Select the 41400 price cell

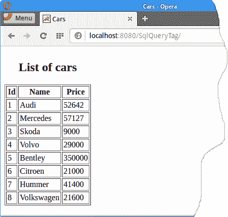76,184
